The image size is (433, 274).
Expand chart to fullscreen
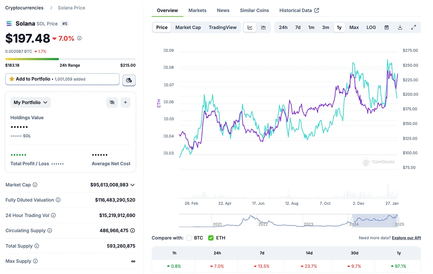(414, 27)
